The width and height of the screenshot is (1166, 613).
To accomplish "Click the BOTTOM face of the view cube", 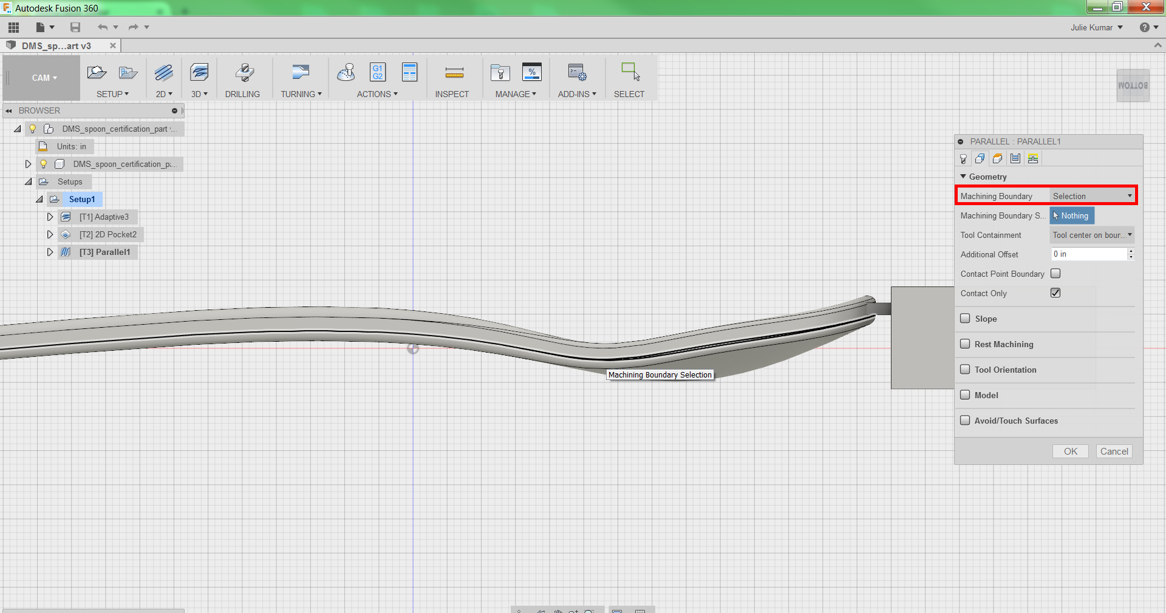I will tap(1133, 86).
